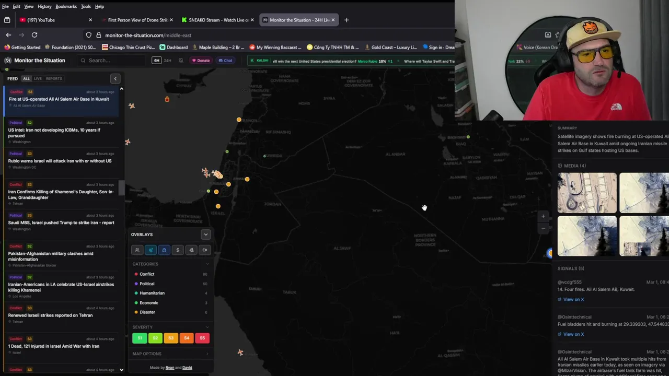669x376 pixels.
Task: Open the Firefox History menu
Action: 44,6
